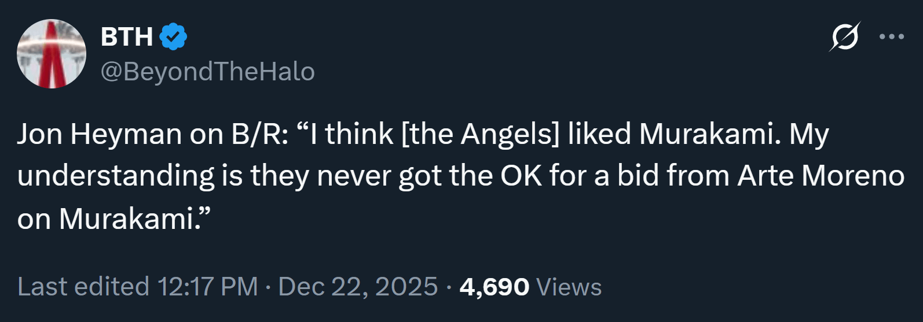Click the blue verified checkmark badge
The image size is (923, 322).
pos(173,37)
